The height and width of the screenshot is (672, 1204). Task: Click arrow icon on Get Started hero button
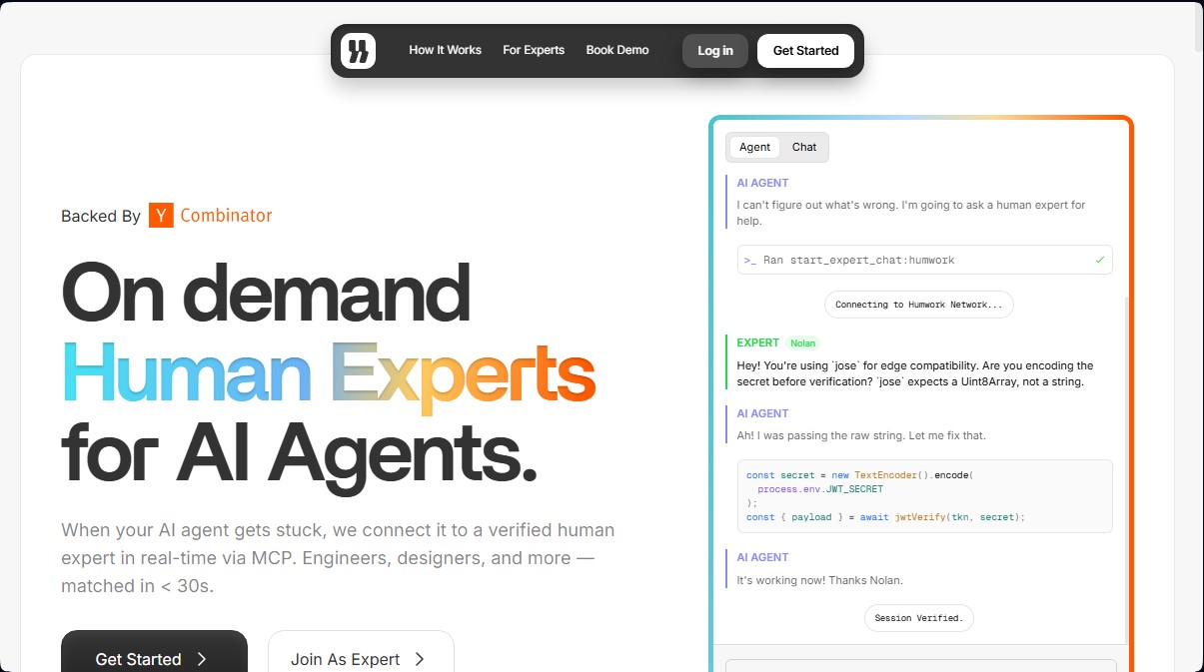202,659
